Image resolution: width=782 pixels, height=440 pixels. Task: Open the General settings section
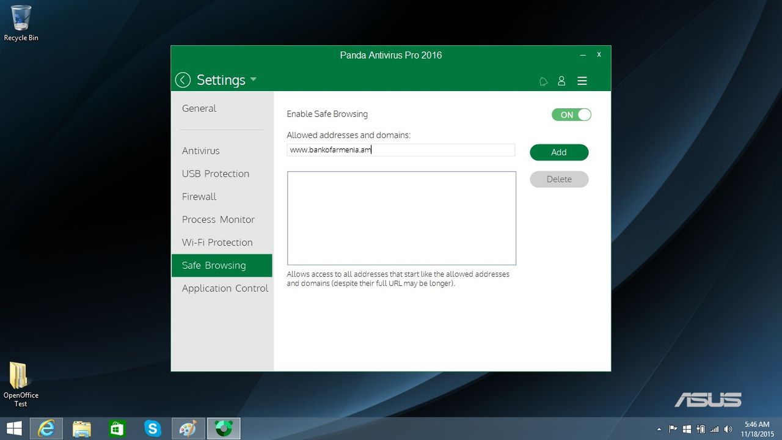(x=199, y=108)
